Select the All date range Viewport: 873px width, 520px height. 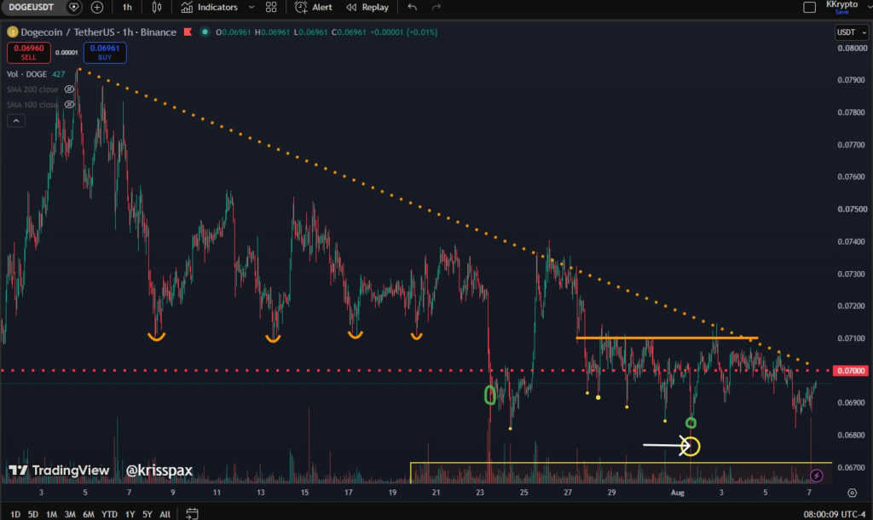point(165,514)
